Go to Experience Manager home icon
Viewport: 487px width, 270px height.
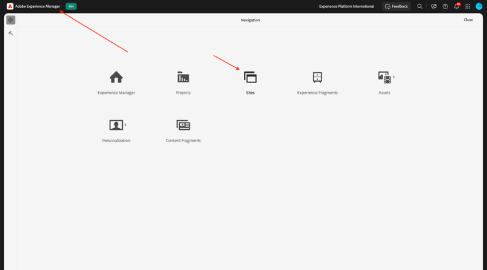116,77
